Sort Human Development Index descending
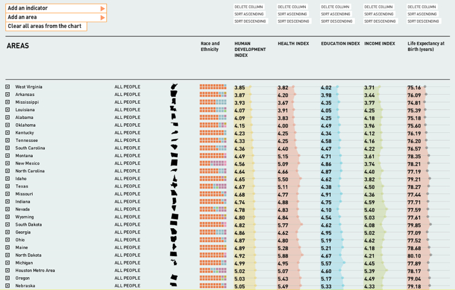Screen dimensions: 455x290 (x=251, y=21)
